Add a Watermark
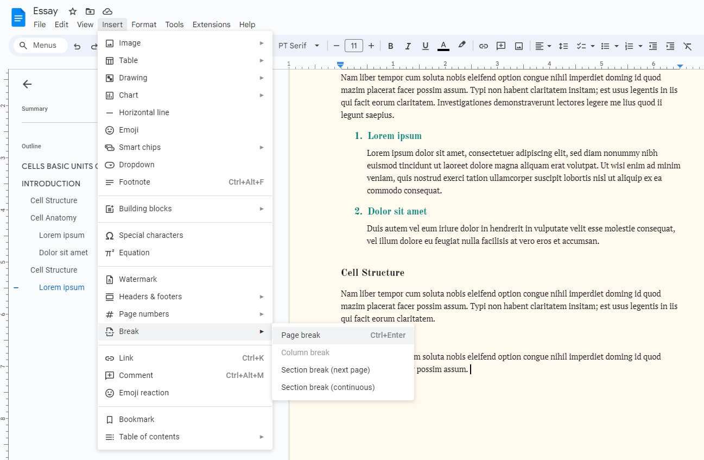 click(185, 279)
